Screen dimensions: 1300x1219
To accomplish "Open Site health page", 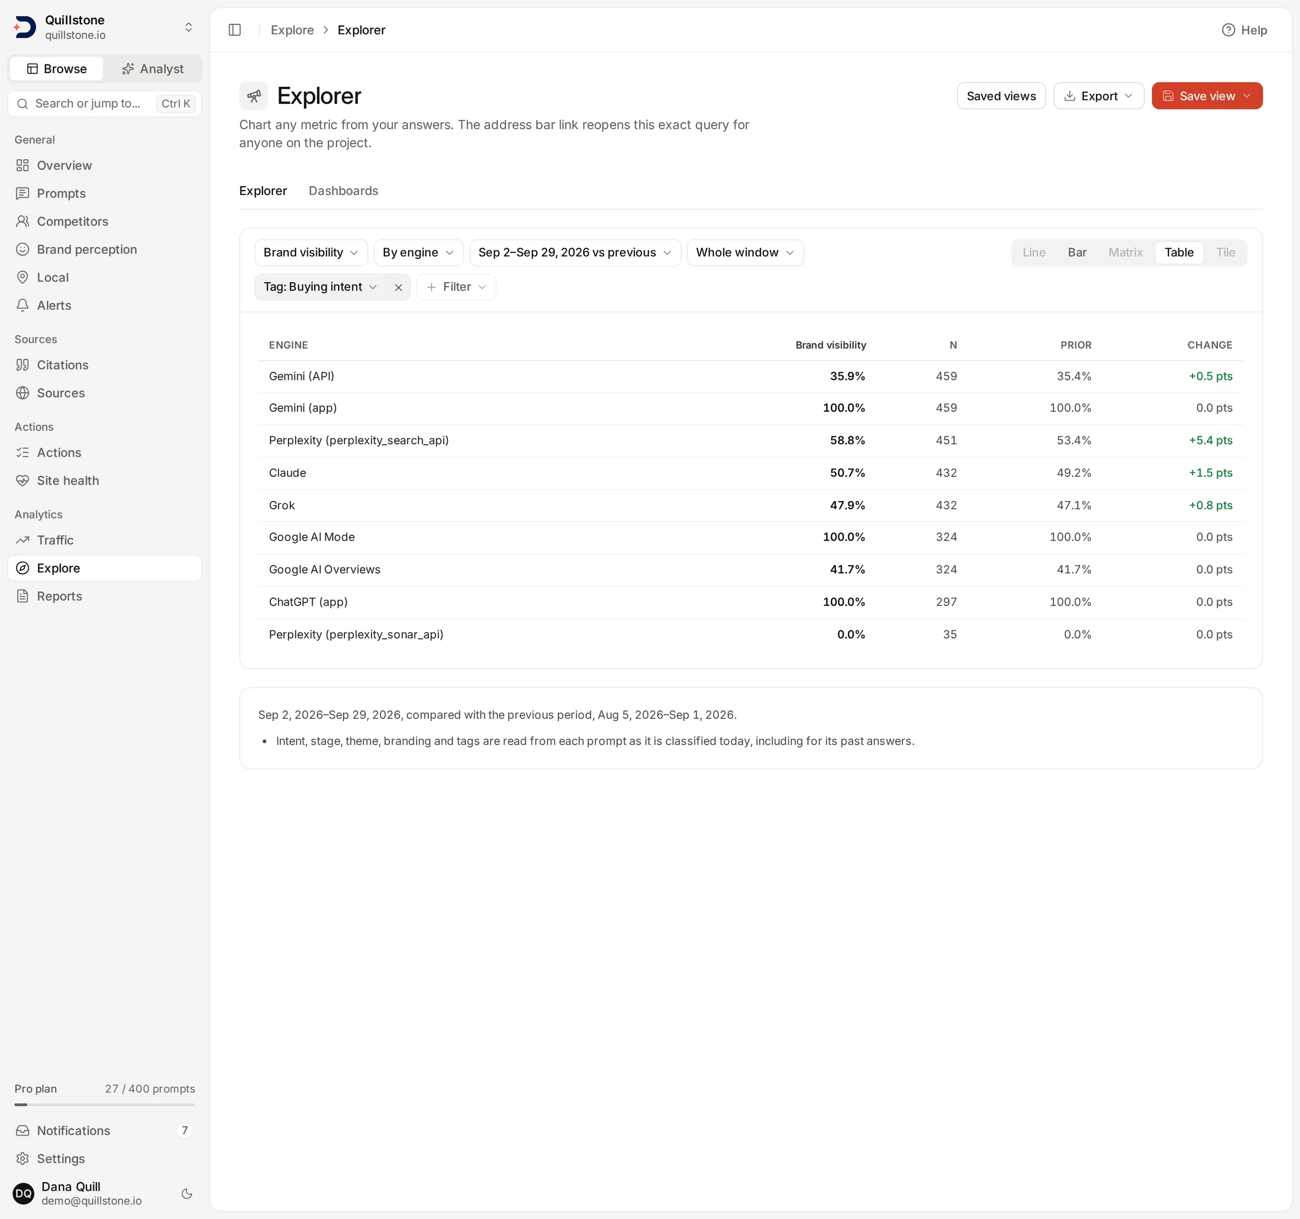I will tap(105, 481).
